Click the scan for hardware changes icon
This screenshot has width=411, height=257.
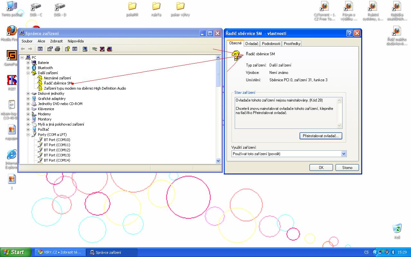(85, 49)
